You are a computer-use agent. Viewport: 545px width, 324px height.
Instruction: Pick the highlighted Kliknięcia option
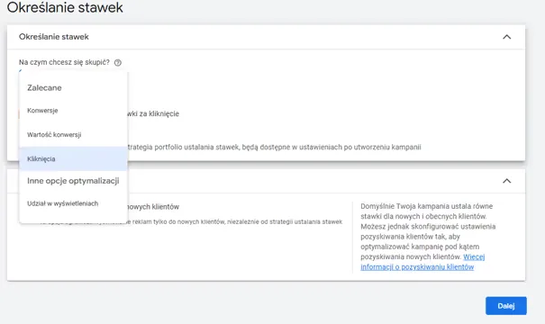pos(73,158)
